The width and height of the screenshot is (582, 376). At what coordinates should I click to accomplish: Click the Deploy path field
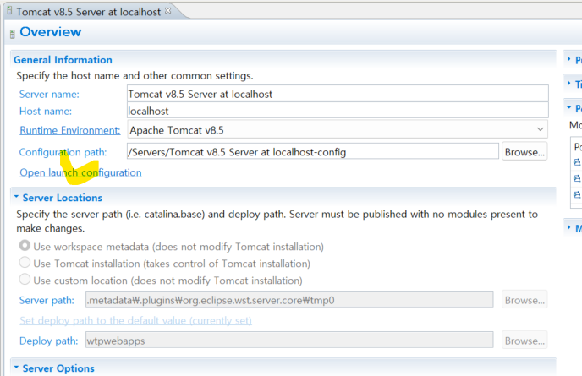tap(289, 340)
